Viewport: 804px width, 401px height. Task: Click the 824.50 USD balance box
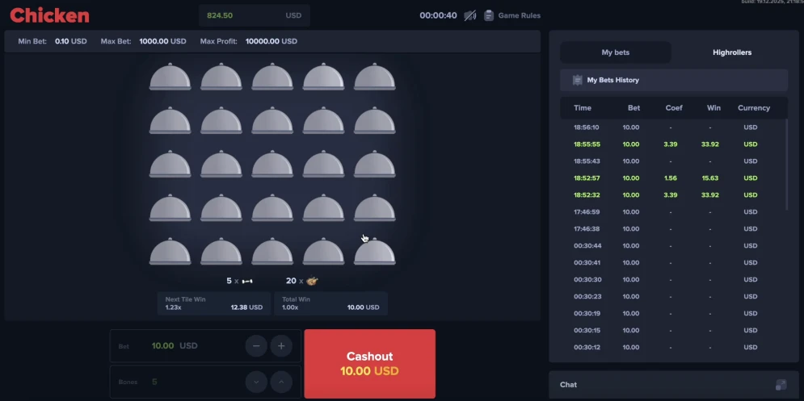[255, 15]
